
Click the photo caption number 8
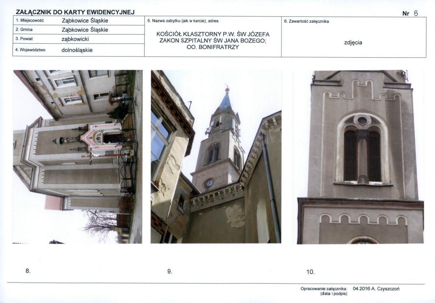click(28, 271)
